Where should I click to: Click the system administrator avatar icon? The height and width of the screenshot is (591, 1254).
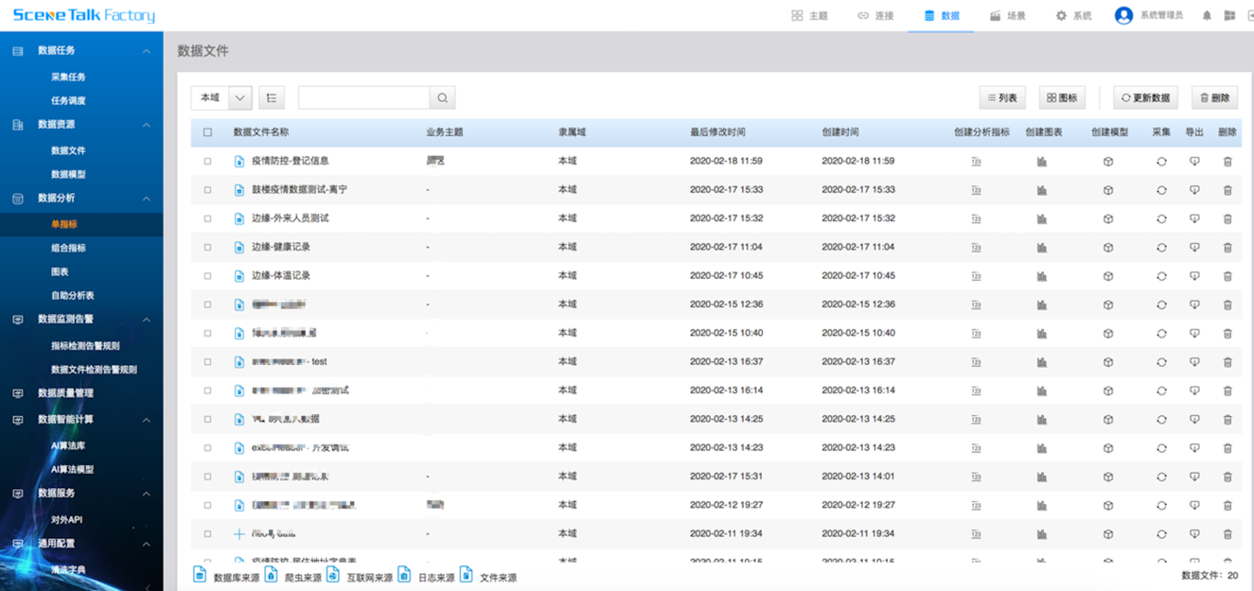coord(1123,15)
